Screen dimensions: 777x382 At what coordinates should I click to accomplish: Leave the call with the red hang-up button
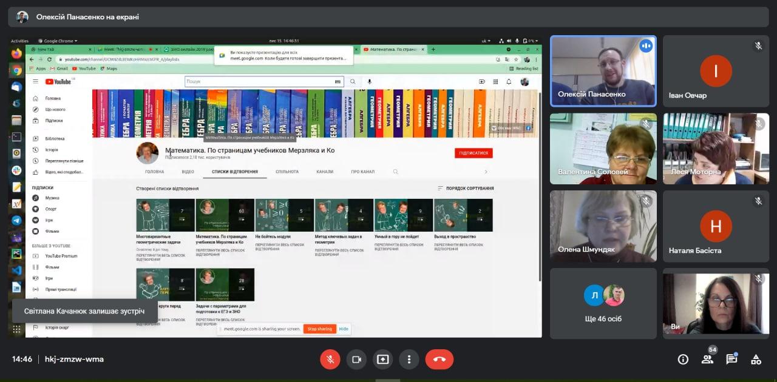(439, 359)
